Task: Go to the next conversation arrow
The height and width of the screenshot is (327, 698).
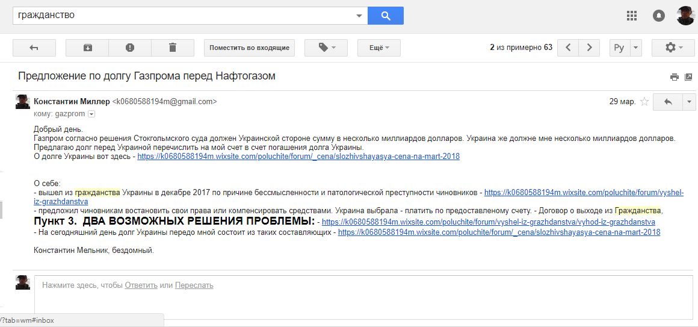Action: coord(589,48)
